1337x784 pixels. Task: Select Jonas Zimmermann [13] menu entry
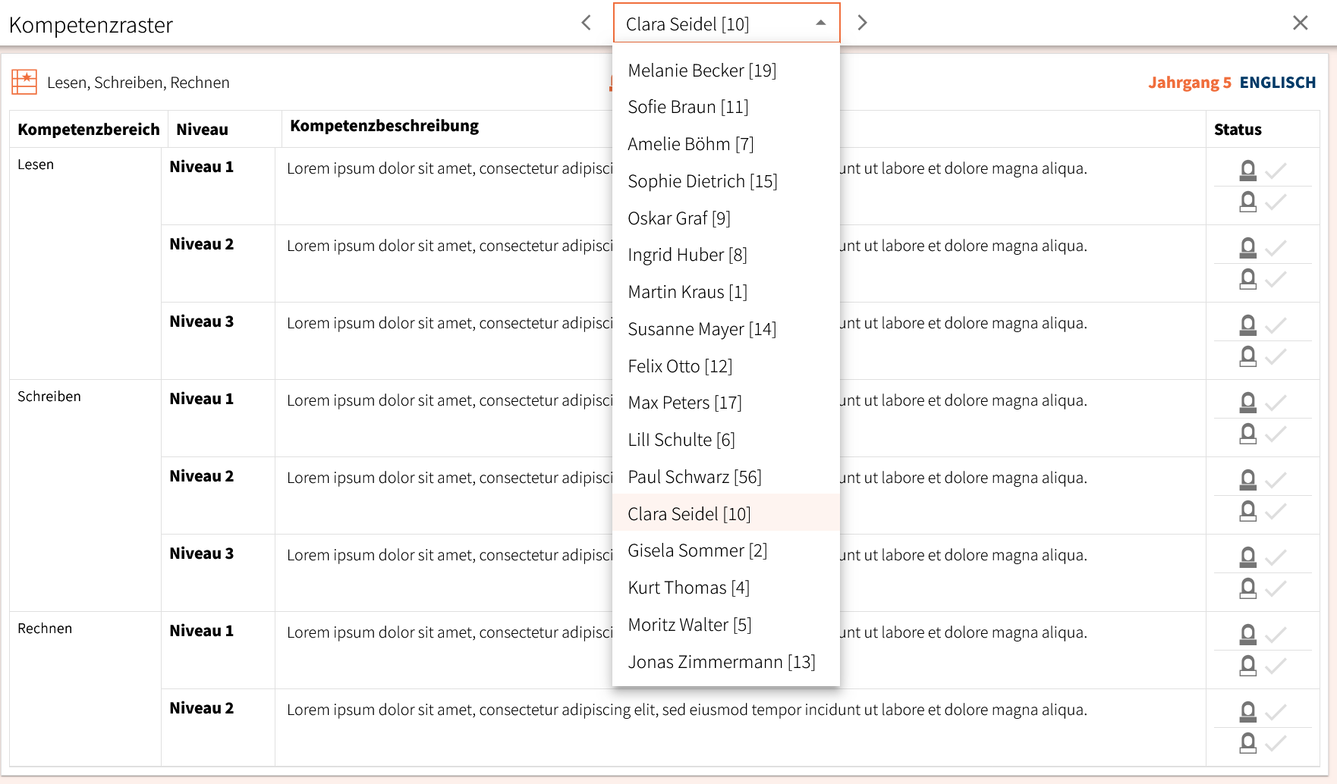tap(721, 662)
